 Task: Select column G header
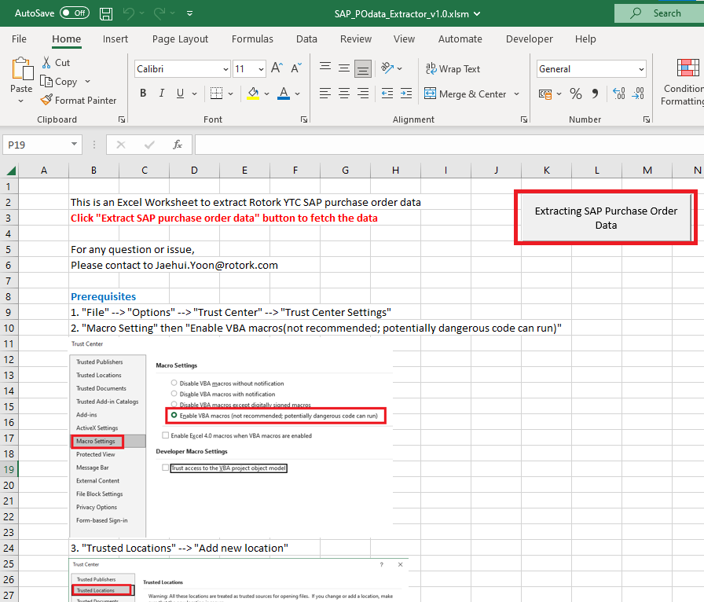(345, 171)
